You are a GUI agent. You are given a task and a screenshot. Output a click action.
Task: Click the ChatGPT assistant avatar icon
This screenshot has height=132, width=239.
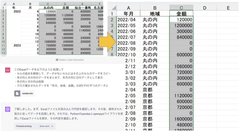8,109
